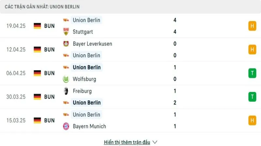Click Union Berlin crest in Stuttgart match
Screen dimensions: 261x146
coord(66,20)
